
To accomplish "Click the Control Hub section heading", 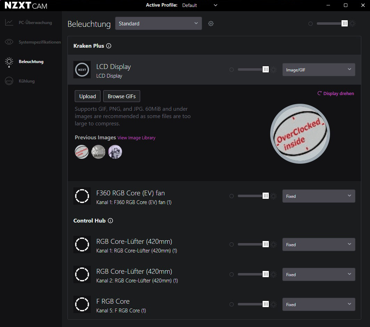I will 89,221.
